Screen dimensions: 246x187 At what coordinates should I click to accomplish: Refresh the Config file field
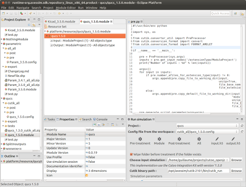pyautogui.click(x=242, y=132)
